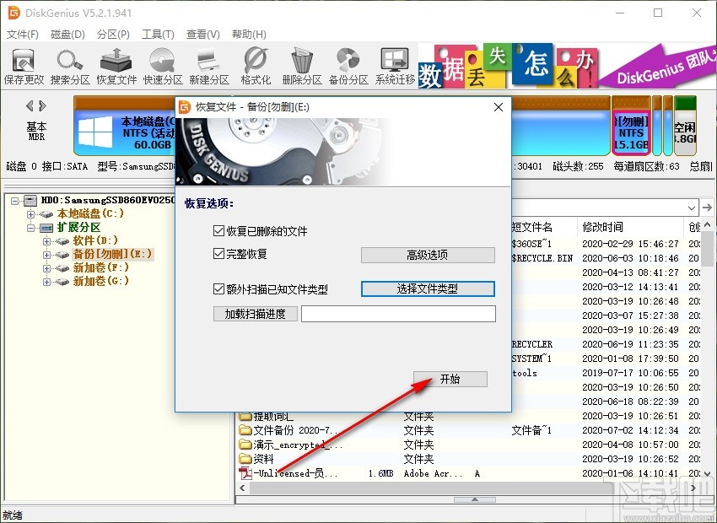This screenshot has height=523, width=717.
Task: Click the panel collapse arrow below file list
Action: [475, 499]
